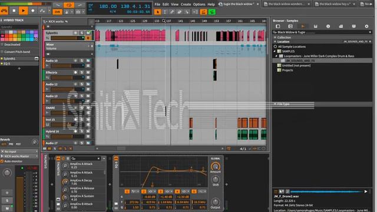Click the 4/4 time signature field

click(x=113, y=12)
